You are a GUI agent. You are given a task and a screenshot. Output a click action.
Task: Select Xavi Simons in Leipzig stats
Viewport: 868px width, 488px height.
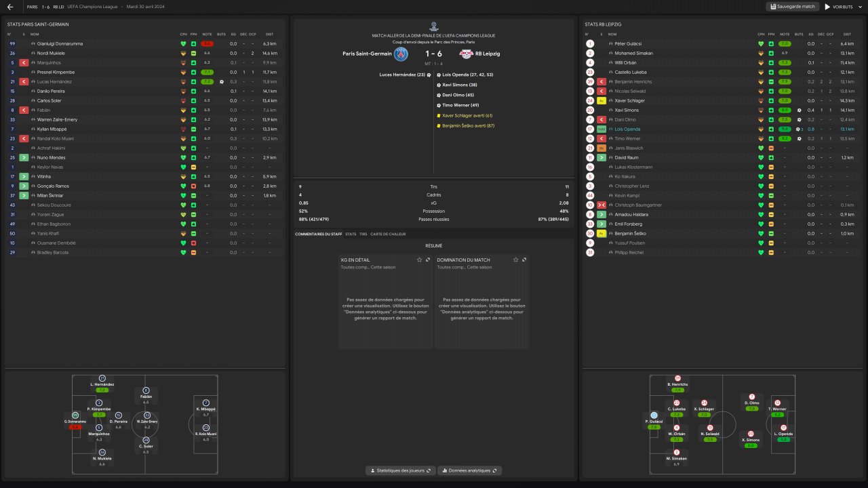coord(627,110)
